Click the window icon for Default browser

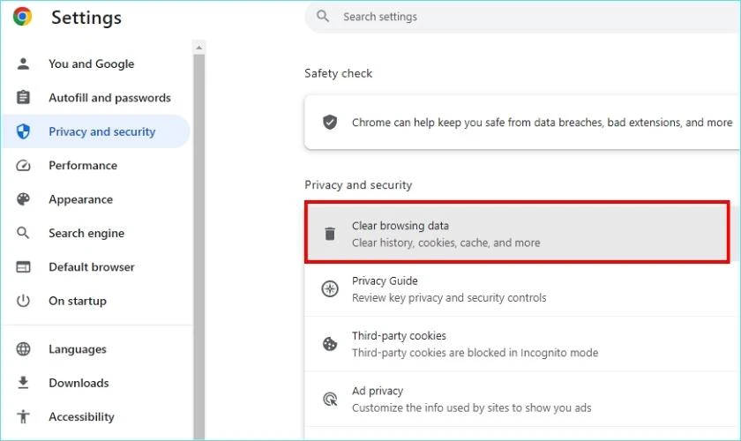(23, 266)
